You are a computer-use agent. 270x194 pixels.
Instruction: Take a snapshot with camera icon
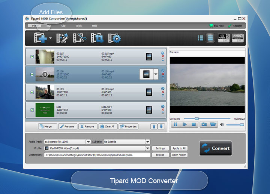[204, 124]
